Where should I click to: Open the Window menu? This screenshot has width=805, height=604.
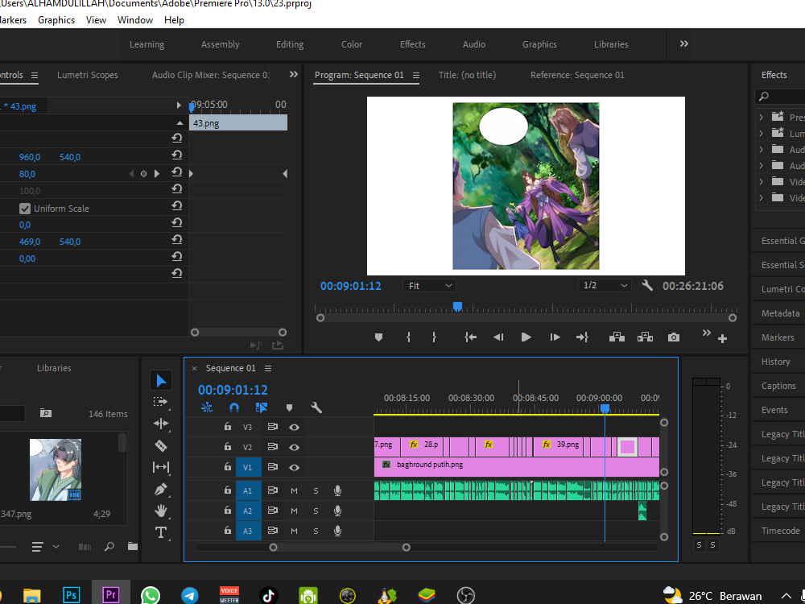tap(135, 20)
